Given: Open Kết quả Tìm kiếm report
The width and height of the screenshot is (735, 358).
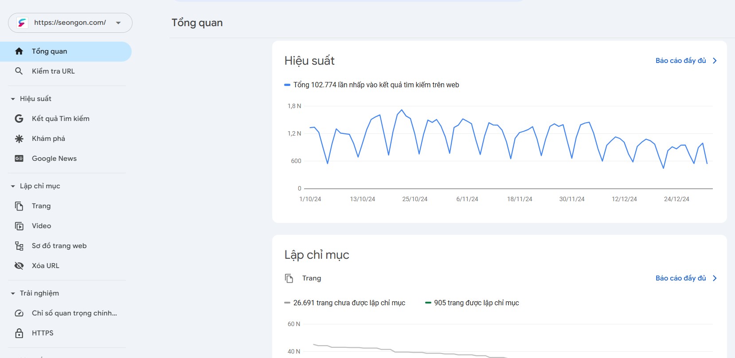Looking at the screenshot, I should pos(61,119).
